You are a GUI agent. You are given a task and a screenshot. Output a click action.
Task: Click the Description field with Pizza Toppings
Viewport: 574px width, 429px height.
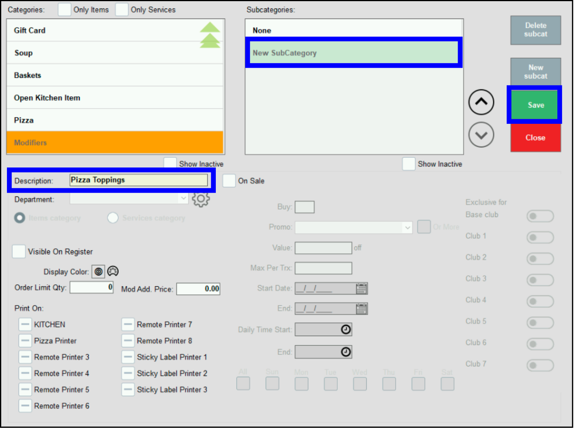point(139,180)
